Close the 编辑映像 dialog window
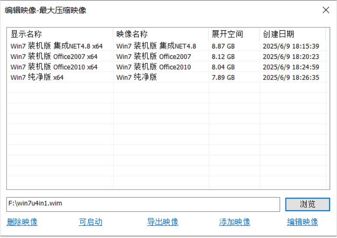Image resolution: width=337 pixels, height=238 pixels. (326, 10)
